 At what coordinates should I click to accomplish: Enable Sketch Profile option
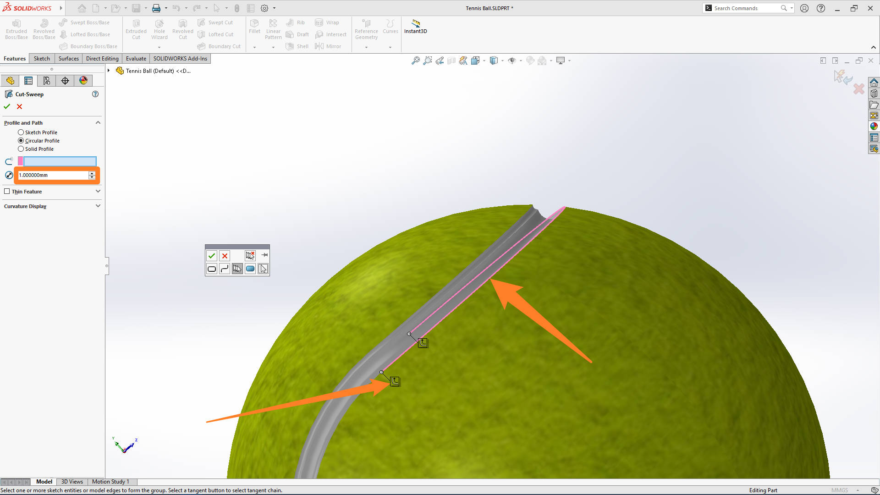click(21, 132)
